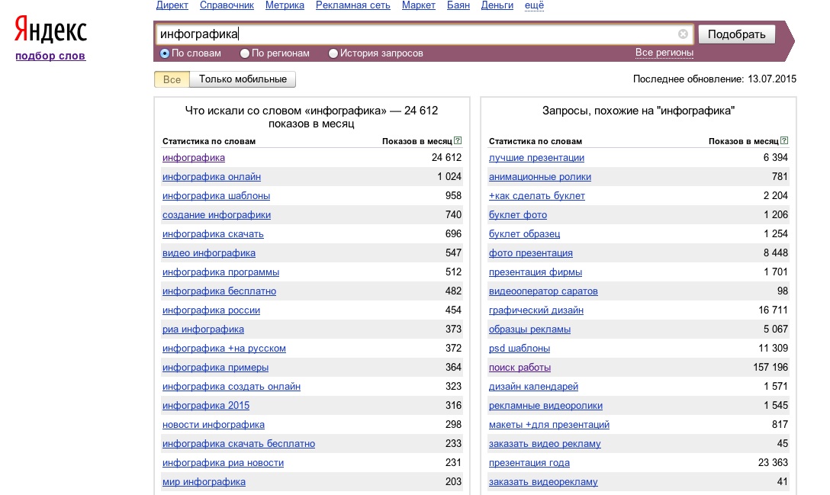Select the "По словам" radio button
This screenshot has height=495, width=830.
click(x=165, y=53)
